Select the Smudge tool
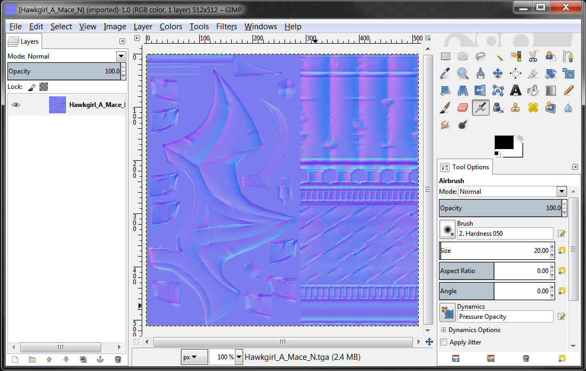 click(x=445, y=125)
